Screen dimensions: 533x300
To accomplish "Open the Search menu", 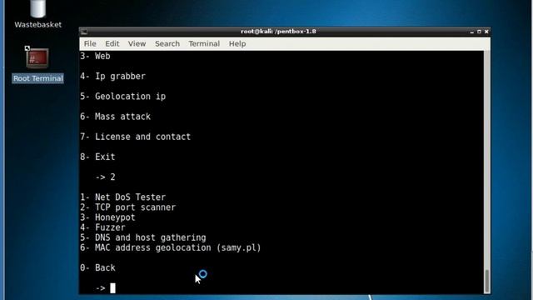I will [x=167, y=44].
